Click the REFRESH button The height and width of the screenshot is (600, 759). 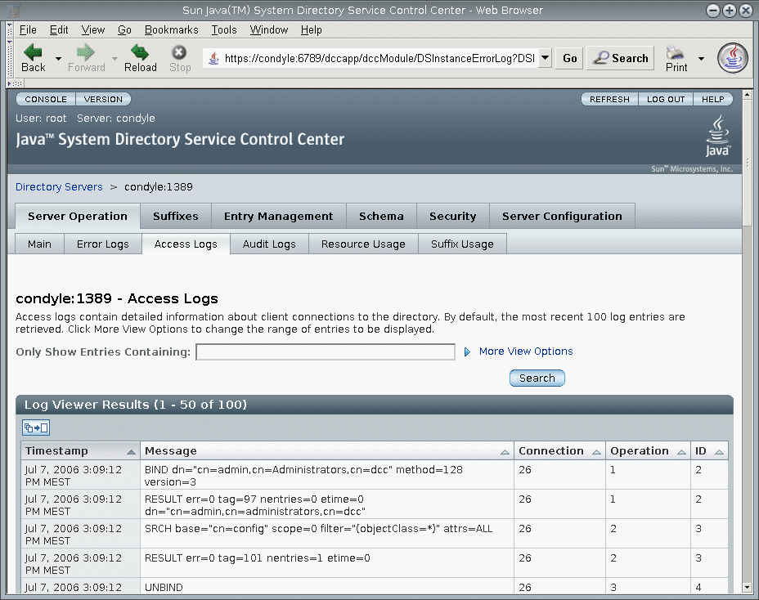tap(609, 99)
